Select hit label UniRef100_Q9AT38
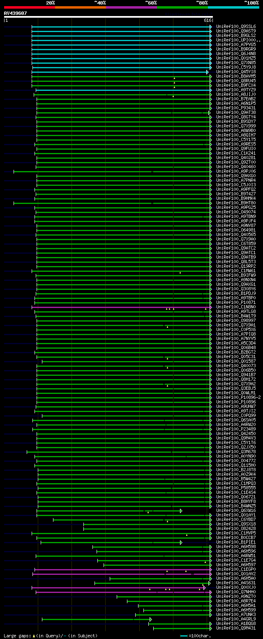The height and width of the screenshot is (639, 263). coord(236,113)
